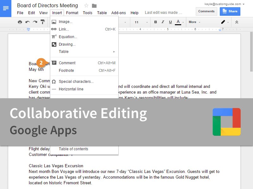This screenshot has width=253, height=189.
Task: Click the vertical scrollbar thumb
Action: tap(251, 51)
